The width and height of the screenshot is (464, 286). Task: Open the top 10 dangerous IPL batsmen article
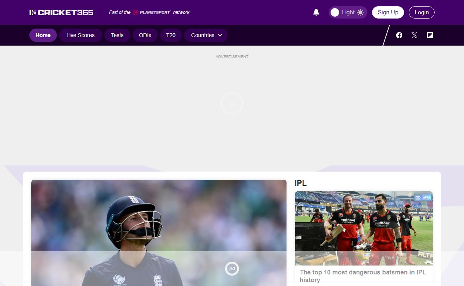click(x=363, y=276)
